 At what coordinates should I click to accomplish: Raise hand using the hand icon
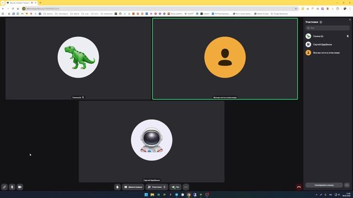click(x=117, y=187)
